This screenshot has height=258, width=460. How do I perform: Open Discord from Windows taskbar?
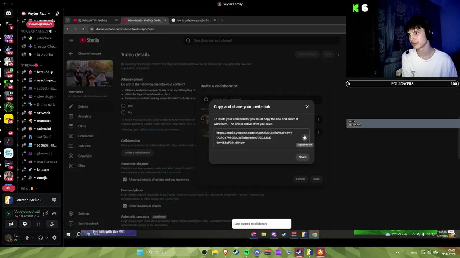tap(257, 252)
